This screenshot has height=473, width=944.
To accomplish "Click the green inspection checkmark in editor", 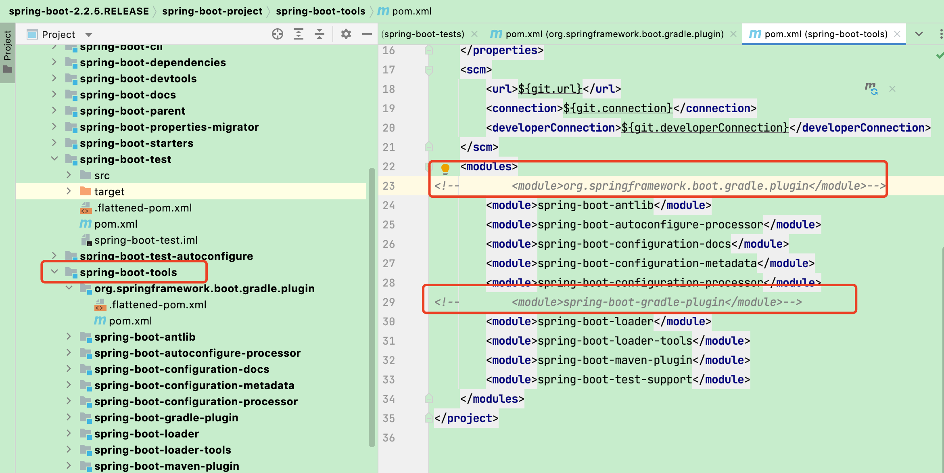I will coord(940,55).
